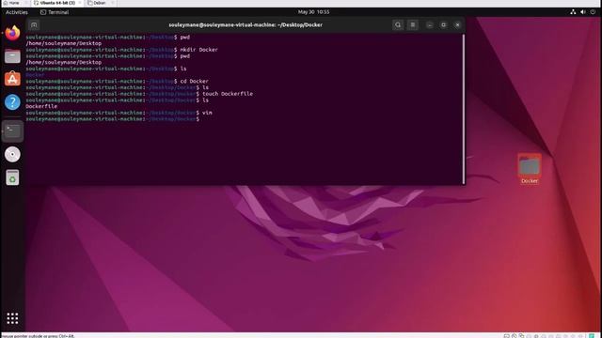
Task: Select the Docker folder on the desktop
Action: click(x=530, y=169)
